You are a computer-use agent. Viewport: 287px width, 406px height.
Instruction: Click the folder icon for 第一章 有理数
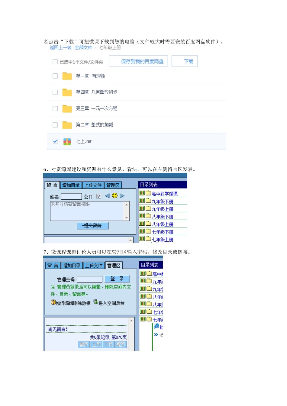67,76
